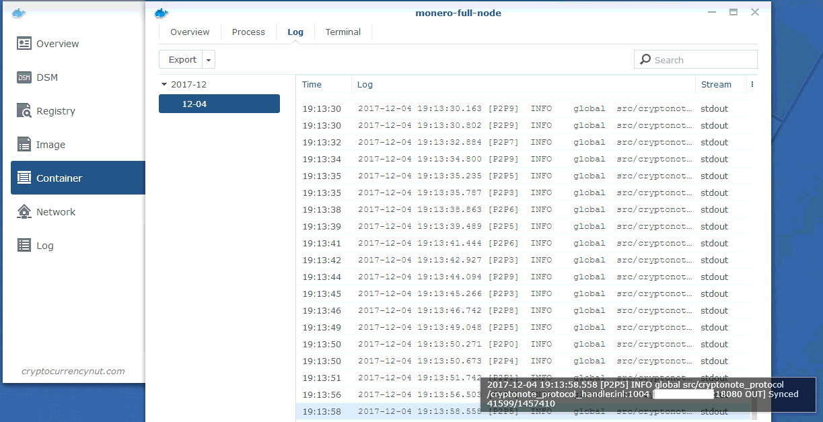The width and height of the screenshot is (823, 422).
Task: Click the 19:13:51 time cell
Action: click(322, 378)
